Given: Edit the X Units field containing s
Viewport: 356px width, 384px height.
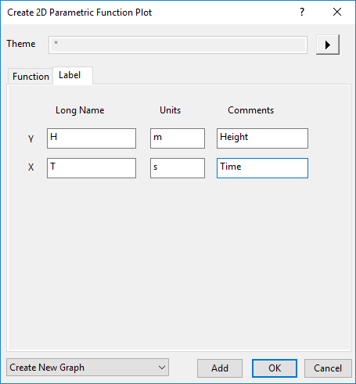Looking at the screenshot, I should click(178, 168).
